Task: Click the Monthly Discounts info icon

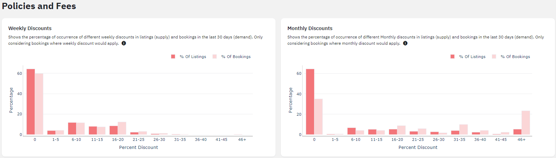Action: [x=405, y=43]
